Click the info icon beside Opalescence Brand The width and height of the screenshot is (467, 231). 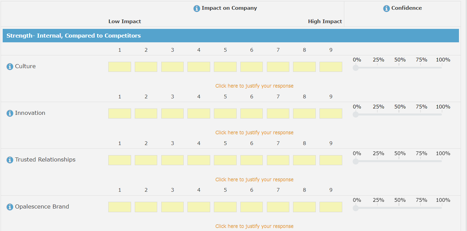10,207
